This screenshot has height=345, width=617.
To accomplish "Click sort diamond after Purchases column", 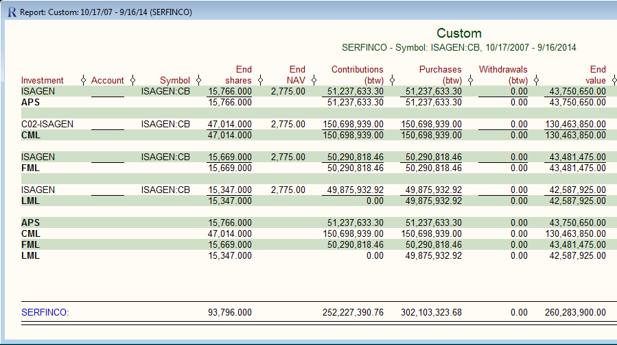I will pyautogui.click(x=470, y=81).
